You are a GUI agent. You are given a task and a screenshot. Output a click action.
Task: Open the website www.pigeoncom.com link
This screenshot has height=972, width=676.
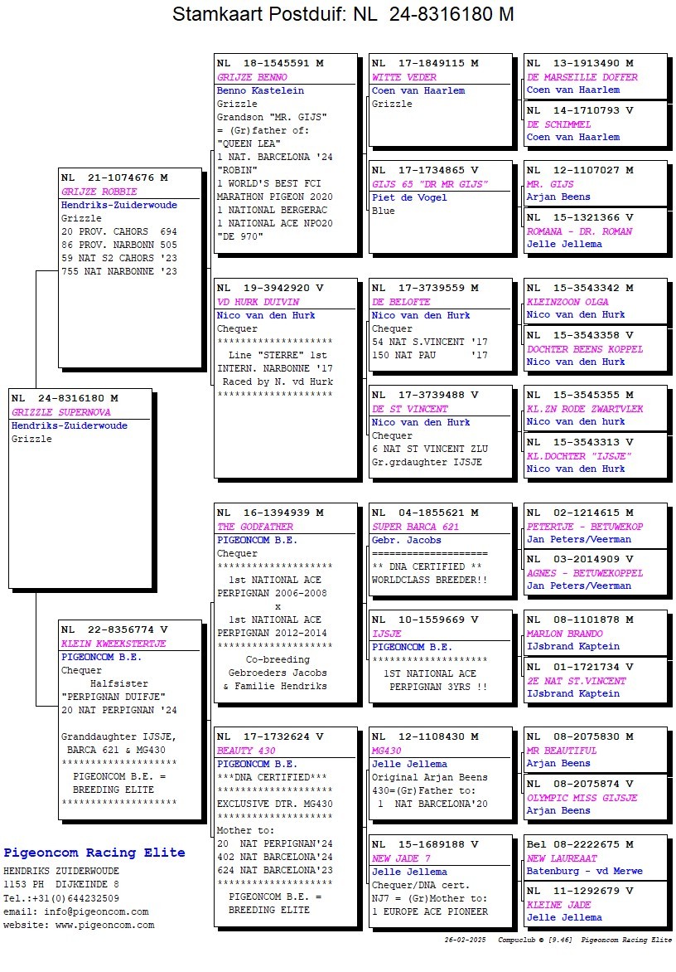point(105,925)
